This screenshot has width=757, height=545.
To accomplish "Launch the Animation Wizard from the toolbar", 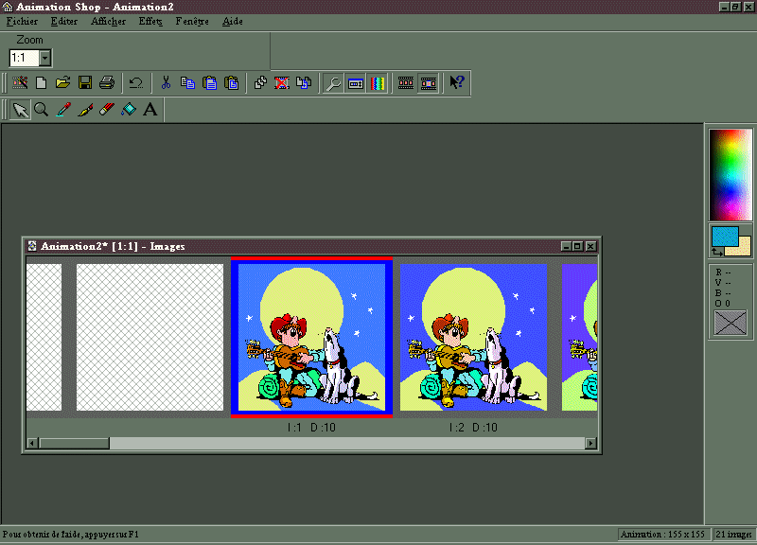I will pyautogui.click(x=20, y=83).
